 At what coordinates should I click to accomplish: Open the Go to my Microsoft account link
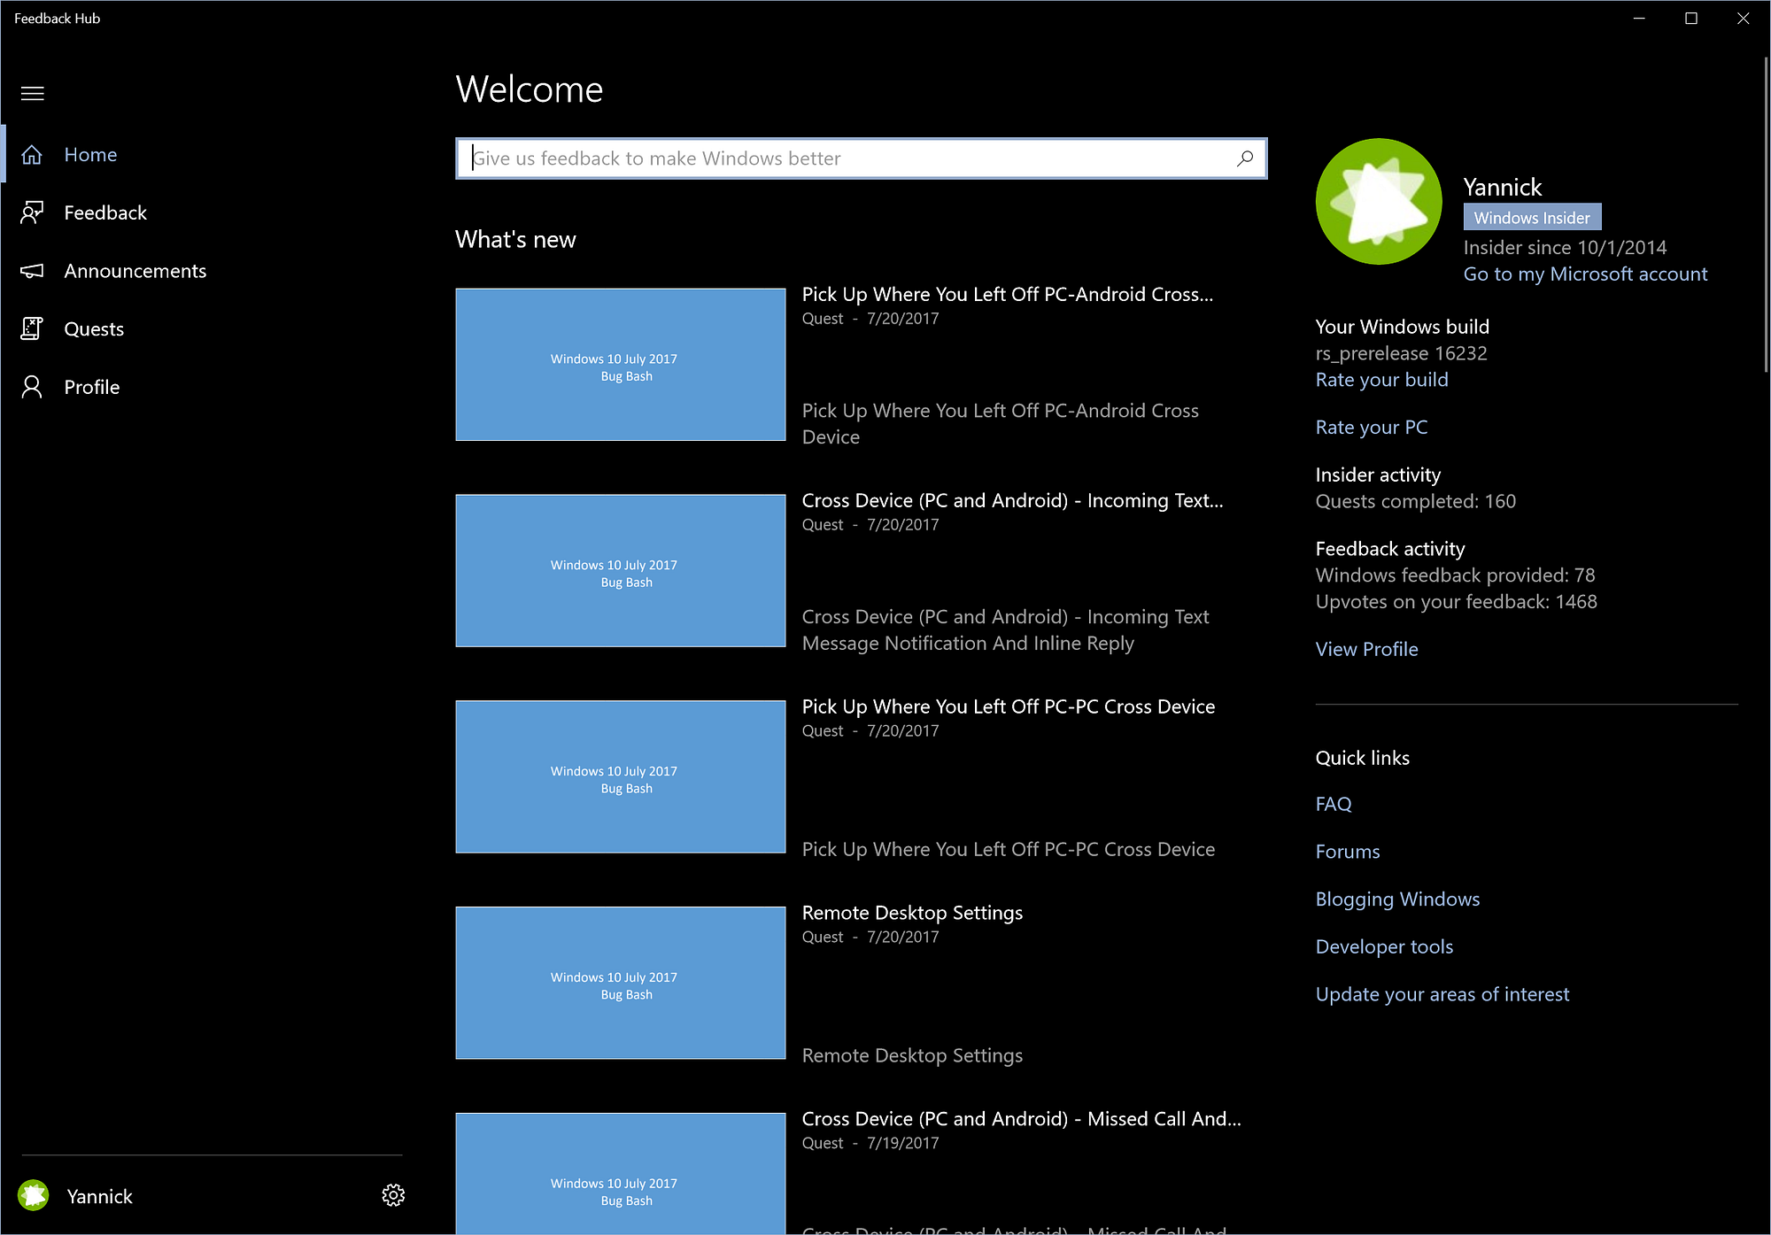tap(1585, 274)
